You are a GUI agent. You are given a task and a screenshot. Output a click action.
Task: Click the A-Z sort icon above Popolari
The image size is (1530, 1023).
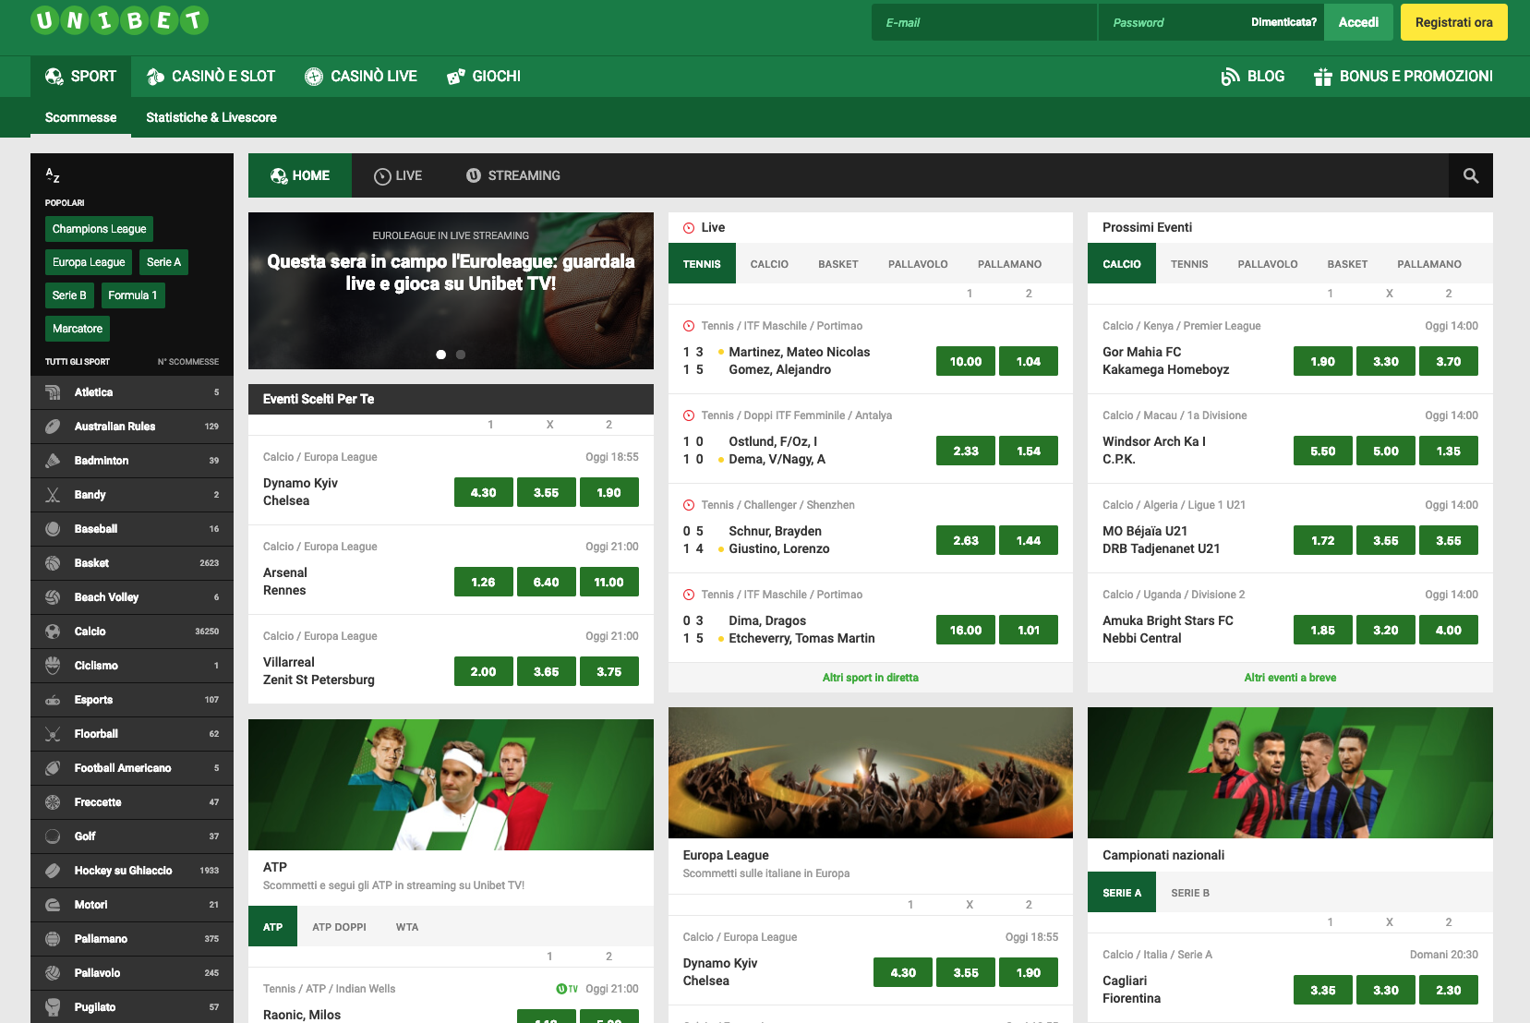pyautogui.click(x=52, y=175)
